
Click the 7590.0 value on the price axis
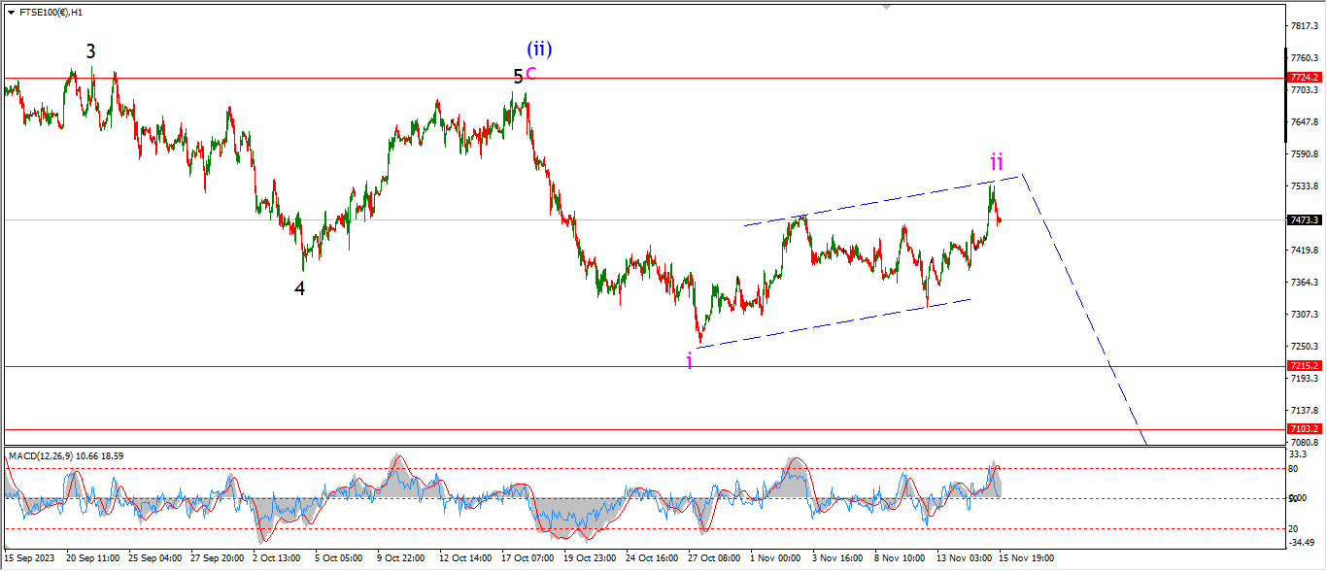[1303, 154]
